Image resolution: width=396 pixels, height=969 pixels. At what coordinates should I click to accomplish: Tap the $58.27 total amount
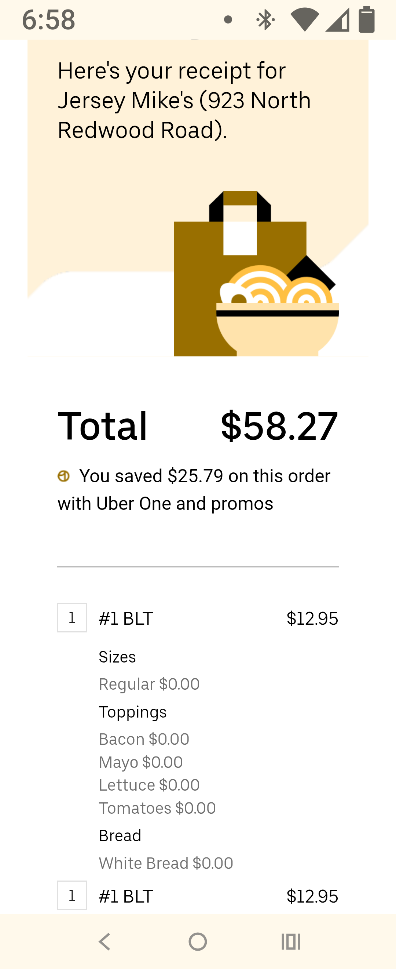(279, 426)
